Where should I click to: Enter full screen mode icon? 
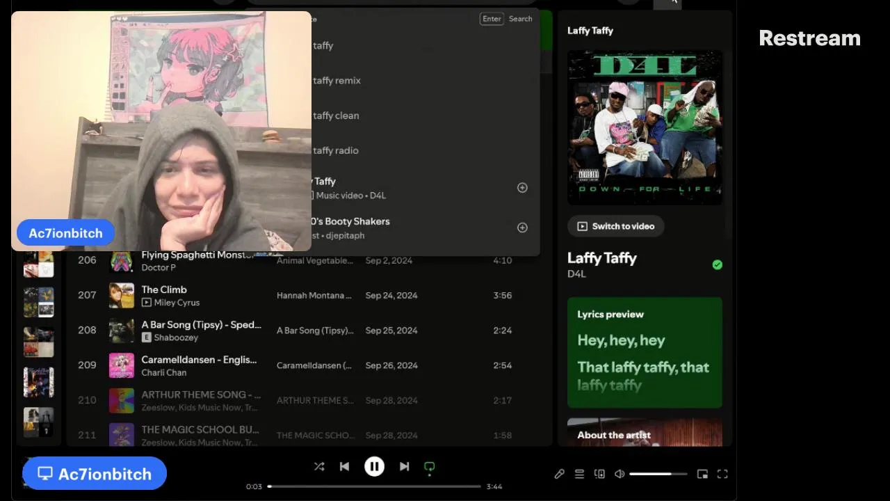722,474
